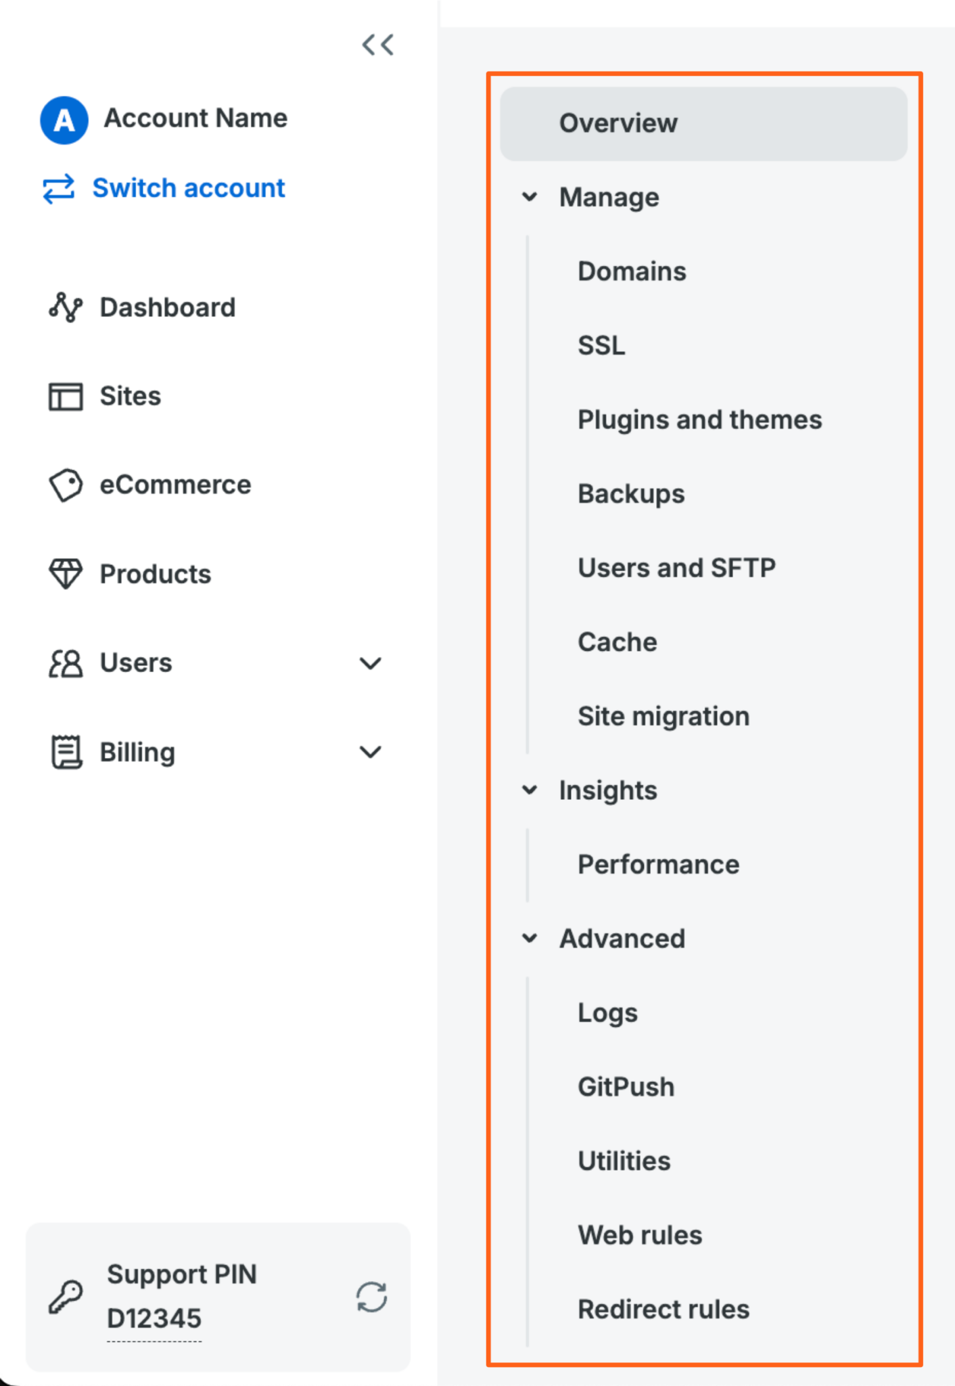The width and height of the screenshot is (955, 1386).
Task: Select the Products diamond icon
Action: [64, 575]
